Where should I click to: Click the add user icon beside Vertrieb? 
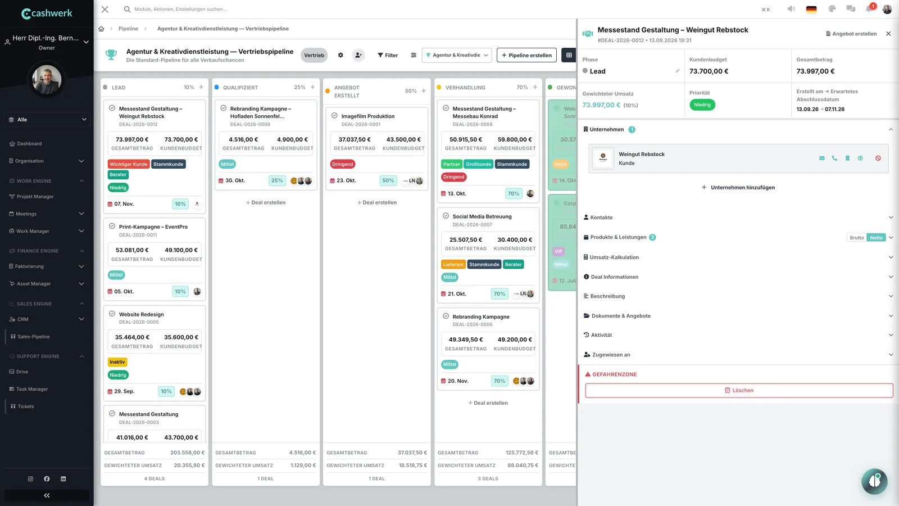point(358,55)
